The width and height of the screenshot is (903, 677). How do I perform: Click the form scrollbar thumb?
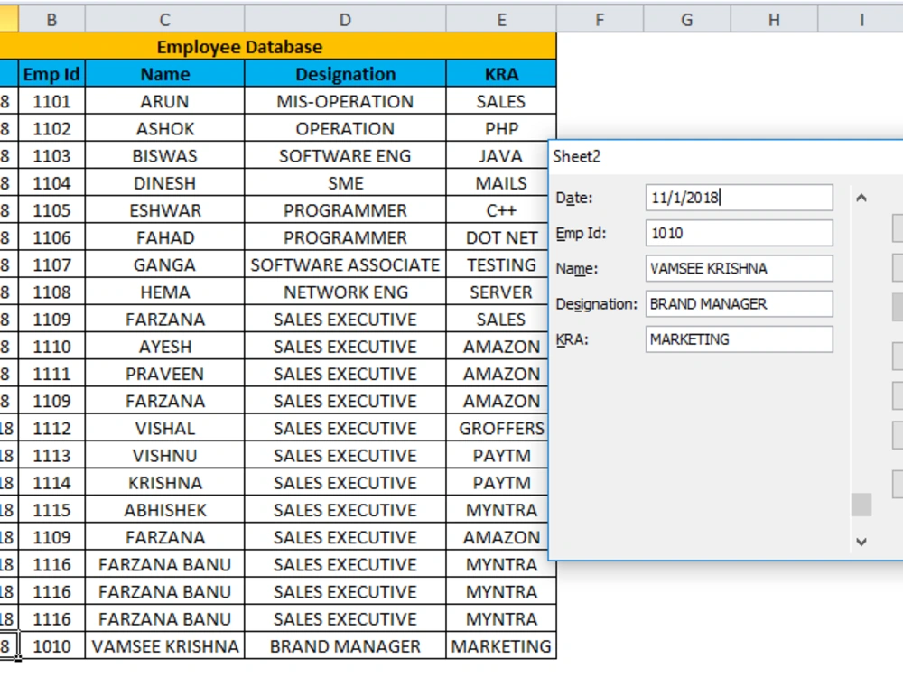coord(861,505)
